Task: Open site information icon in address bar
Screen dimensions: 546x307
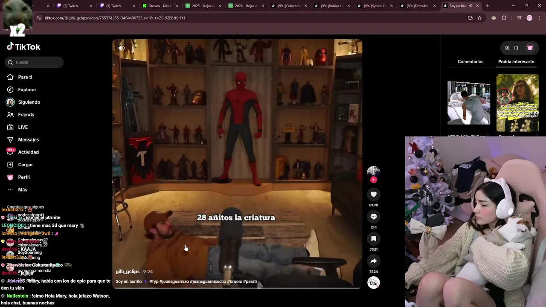Action: point(39,18)
